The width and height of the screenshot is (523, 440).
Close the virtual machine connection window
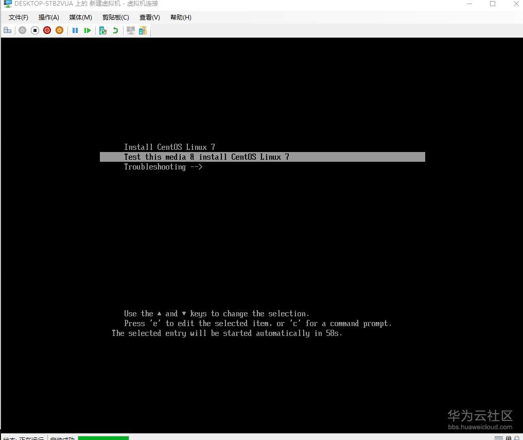(516, 4)
